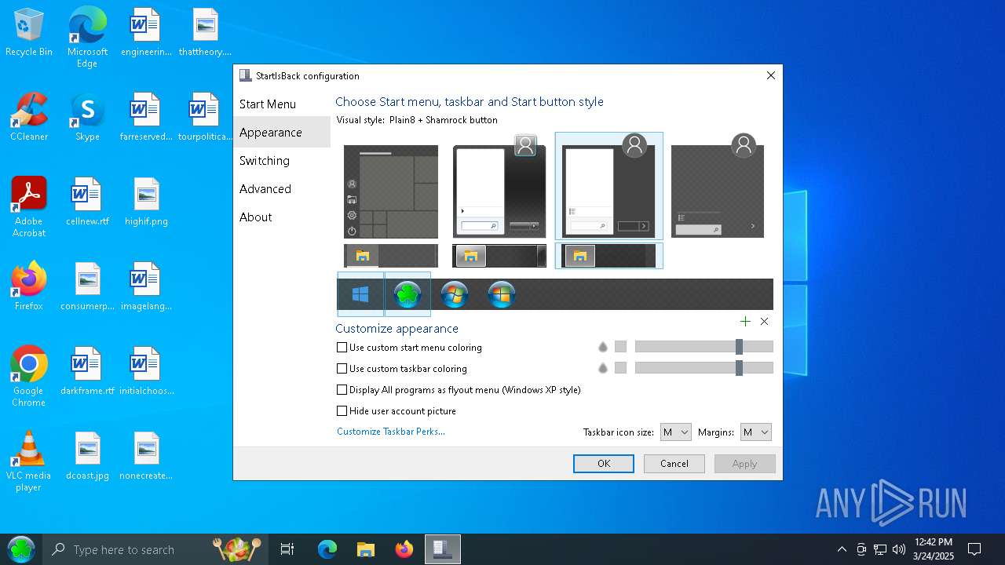1005x565 pixels.
Task: Open Skype desktop shortcut
Action: click(87, 117)
